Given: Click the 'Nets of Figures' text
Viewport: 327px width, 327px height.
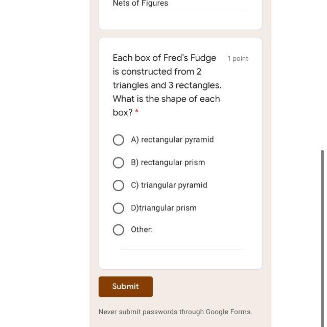Looking at the screenshot, I should pyautogui.click(x=141, y=4).
